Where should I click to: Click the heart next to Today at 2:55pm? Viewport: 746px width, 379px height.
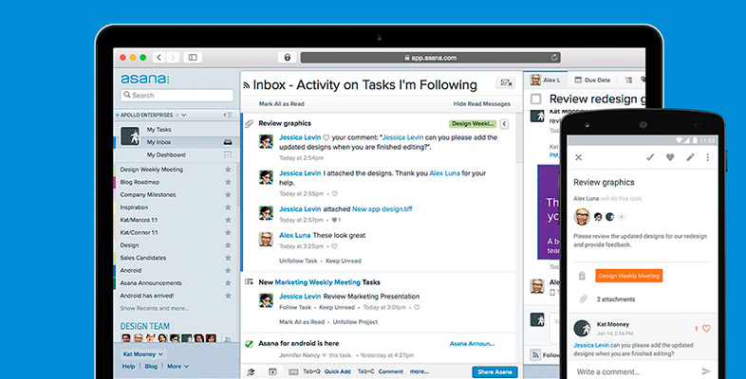335,194
